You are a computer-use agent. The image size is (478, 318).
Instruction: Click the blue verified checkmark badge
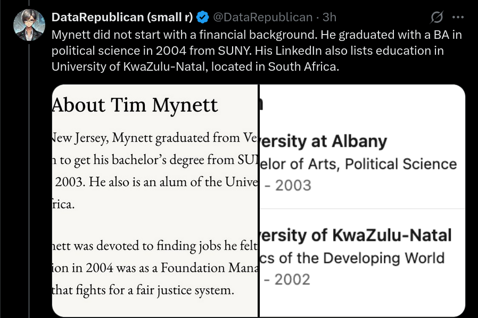click(202, 17)
